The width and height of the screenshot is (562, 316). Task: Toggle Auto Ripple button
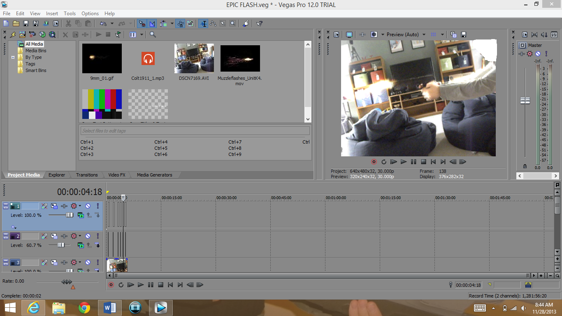click(x=164, y=23)
